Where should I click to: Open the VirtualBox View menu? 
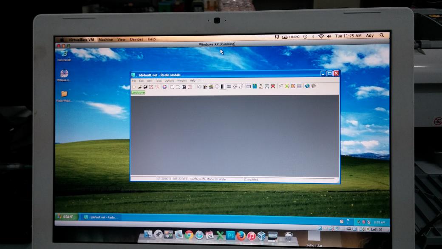click(x=121, y=40)
